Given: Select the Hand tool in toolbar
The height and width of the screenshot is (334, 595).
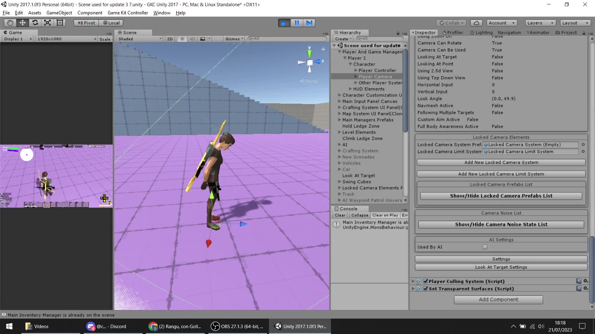Looking at the screenshot, I should click(x=10, y=23).
